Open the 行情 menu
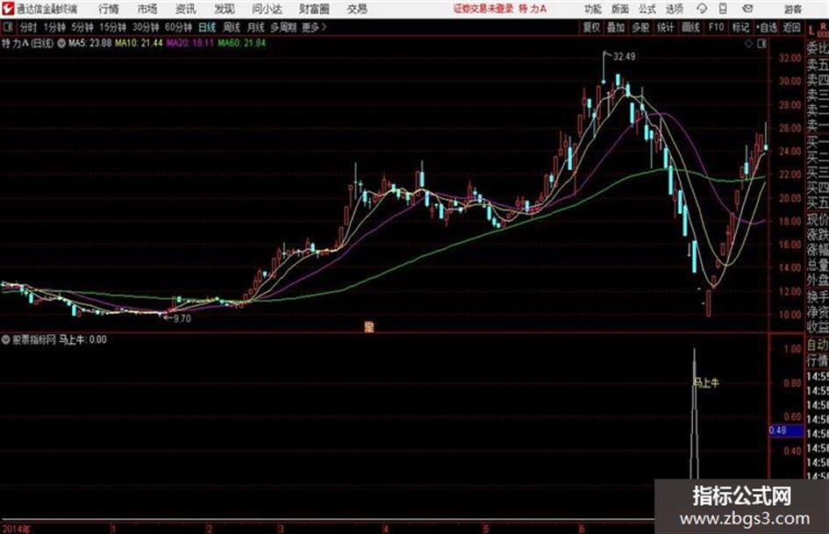 [109, 9]
